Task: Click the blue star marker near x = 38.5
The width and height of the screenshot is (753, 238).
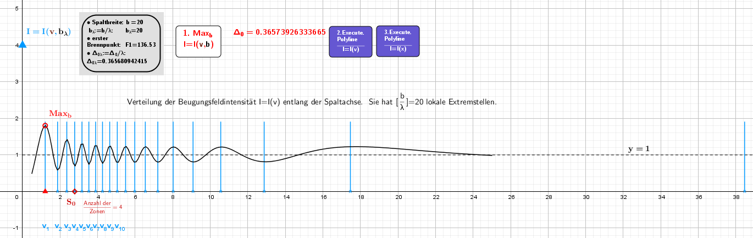Action: (x=744, y=191)
